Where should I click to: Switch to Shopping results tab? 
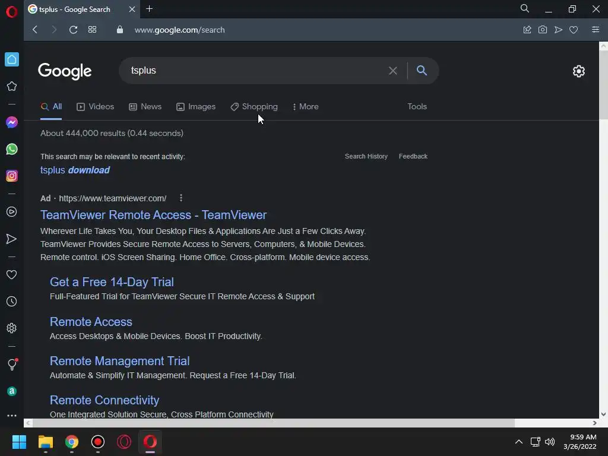tap(254, 107)
